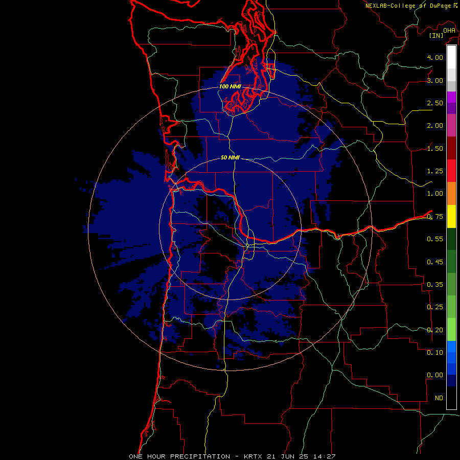Click the '0.45' legend label
The image size is (460, 460).
[435, 262]
